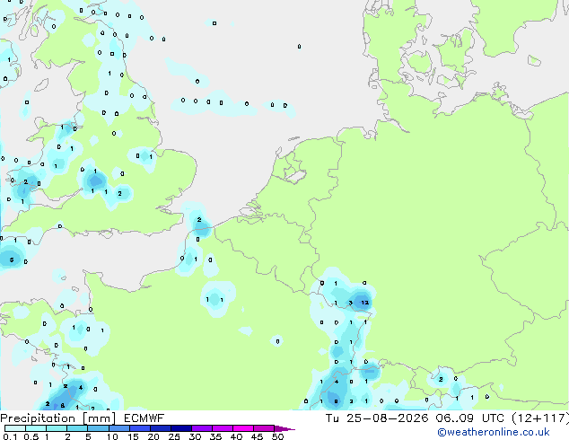Select legend label '0.1'
569x440 pixels.
tap(10, 436)
